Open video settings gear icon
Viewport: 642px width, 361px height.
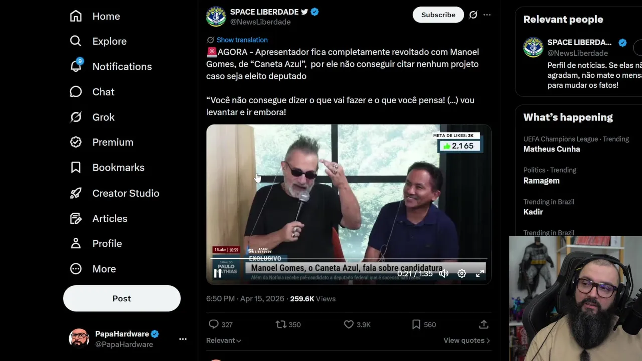coord(462,273)
